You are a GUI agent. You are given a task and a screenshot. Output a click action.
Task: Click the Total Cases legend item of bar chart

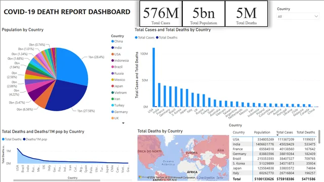[x=145, y=37]
